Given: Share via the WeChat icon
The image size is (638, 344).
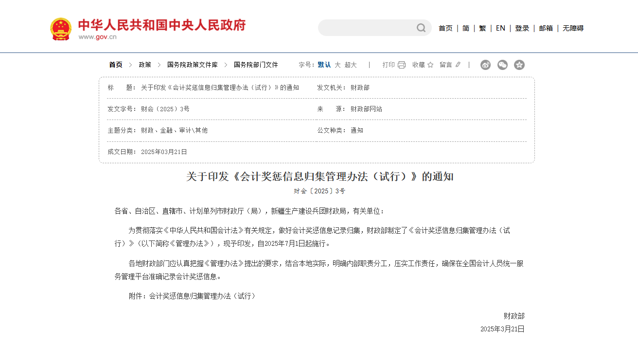Looking at the screenshot, I should [502, 65].
